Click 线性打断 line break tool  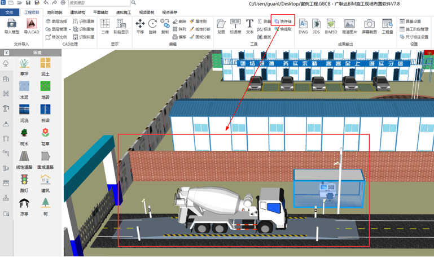pos(200,29)
